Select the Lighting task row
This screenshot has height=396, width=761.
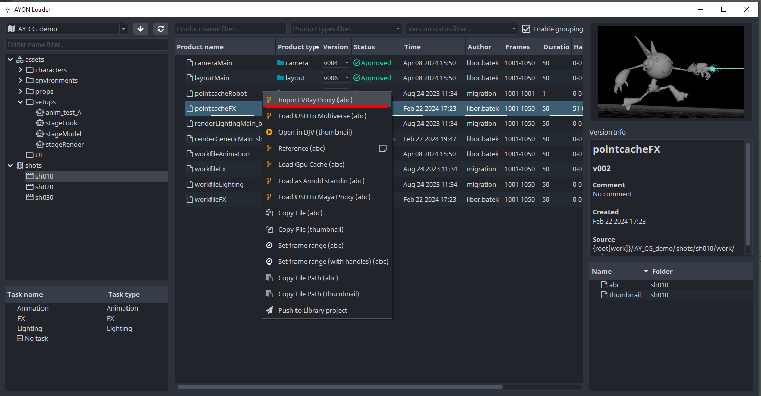87,328
